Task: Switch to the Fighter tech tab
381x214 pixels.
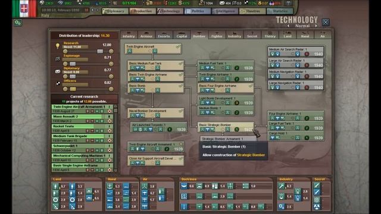Action: click(217, 35)
